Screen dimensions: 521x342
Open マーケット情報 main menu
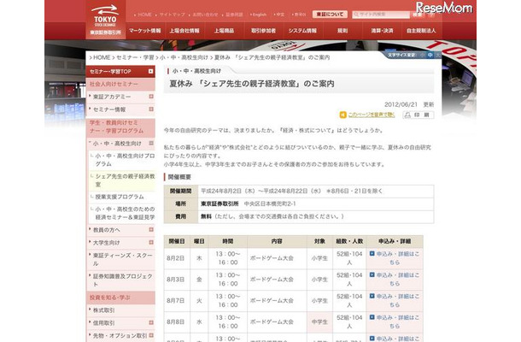point(145,31)
